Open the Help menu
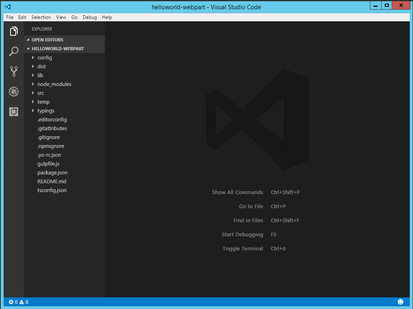The width and height of the screenshot is (413, 309). click(107, 17)
